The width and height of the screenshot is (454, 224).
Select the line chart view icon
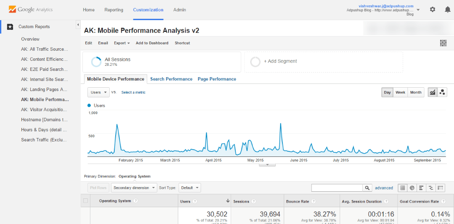[x=432, y=92]
